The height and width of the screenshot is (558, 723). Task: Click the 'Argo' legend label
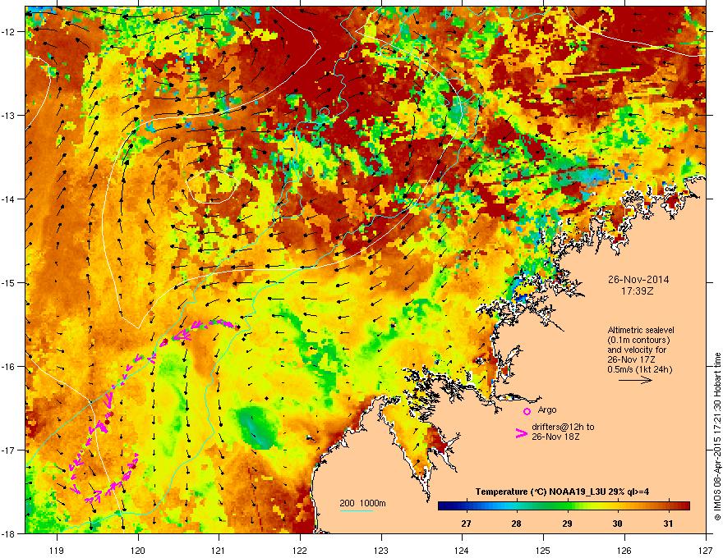click(547, 409)
